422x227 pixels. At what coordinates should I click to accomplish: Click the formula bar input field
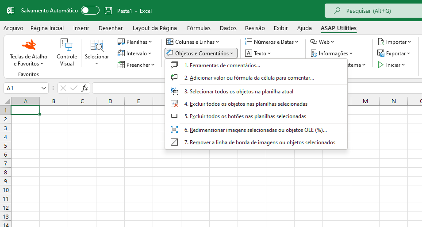[x=257, y=88]
